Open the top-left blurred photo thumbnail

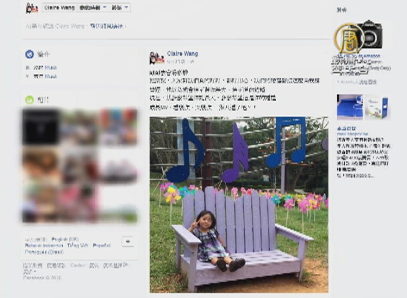click(41, 127)
